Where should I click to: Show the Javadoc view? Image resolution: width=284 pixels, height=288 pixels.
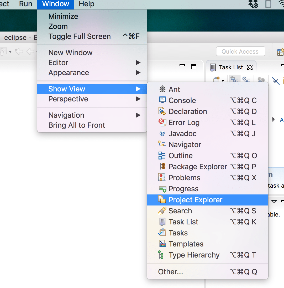[x=208, y=133]
